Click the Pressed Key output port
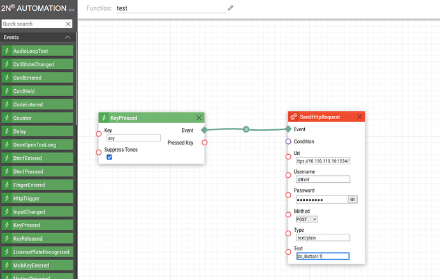The image size is (440, 279). point(204,143)
